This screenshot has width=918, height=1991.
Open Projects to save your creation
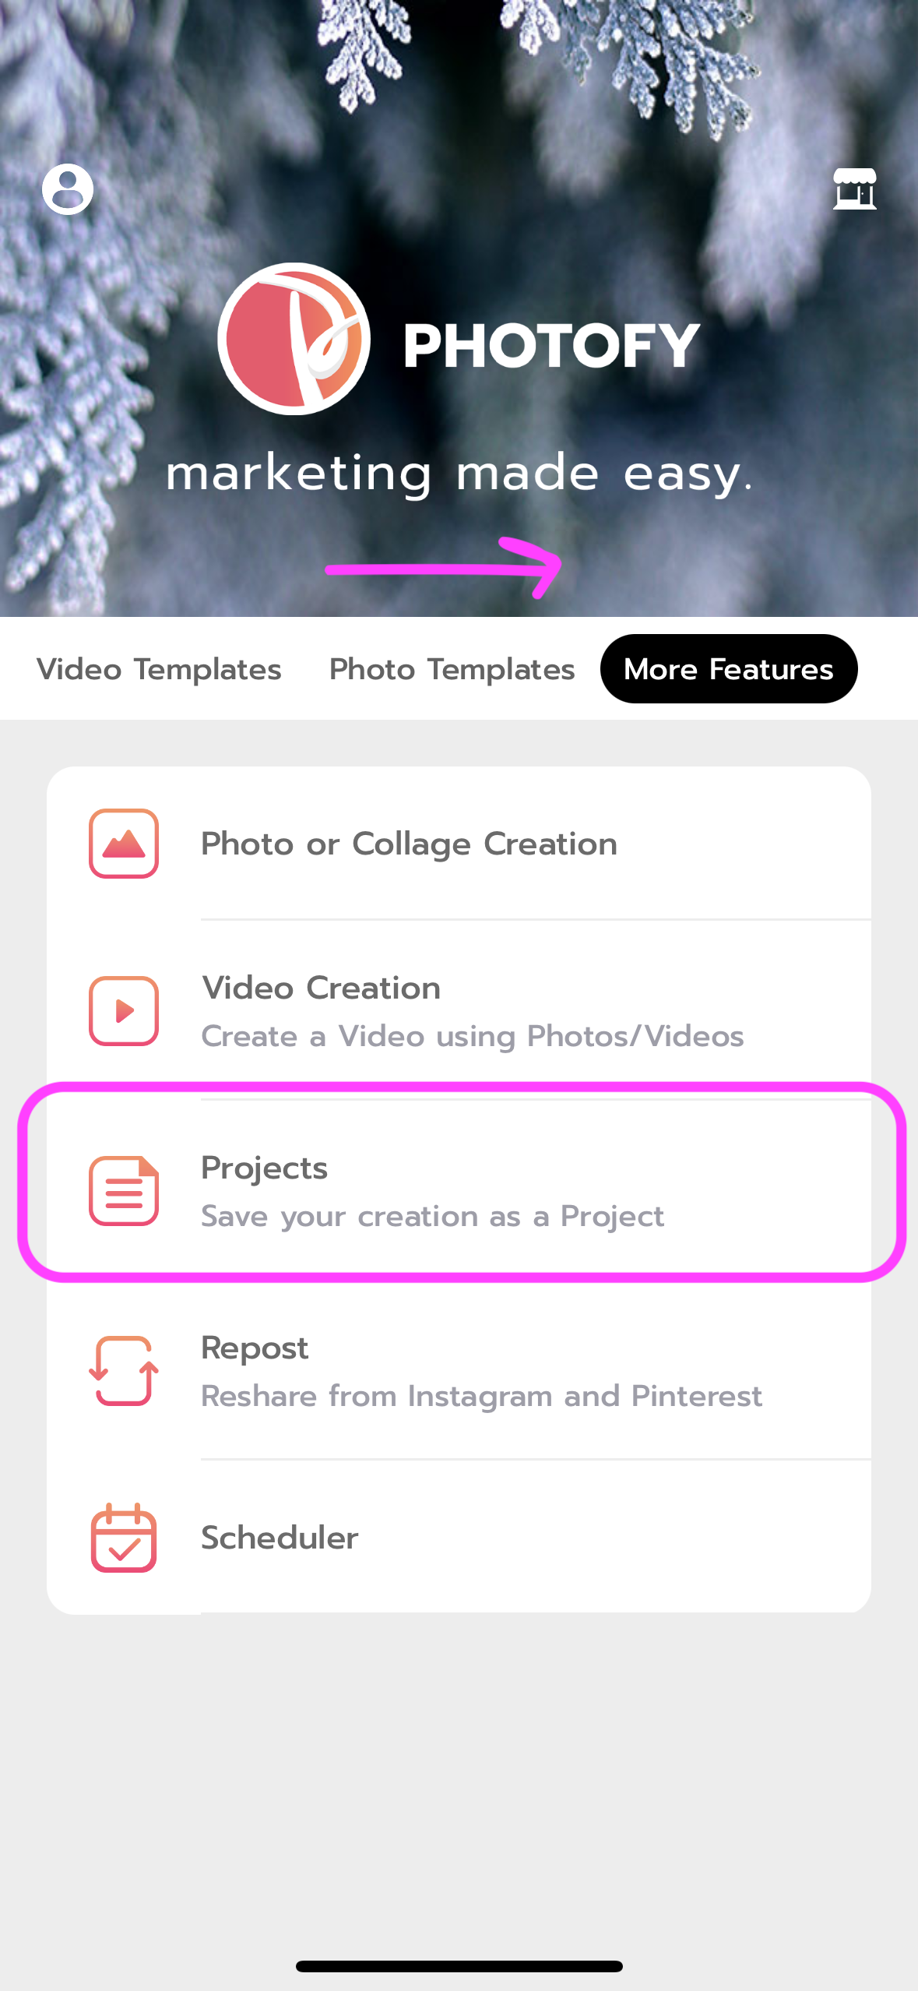pyautogui.click(x=432, y=1190)
